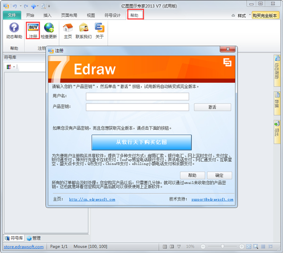This screenshot has height=253, width=283.
Task: Click the fit-to-page icon in status bar
Action: pos(249,246)
